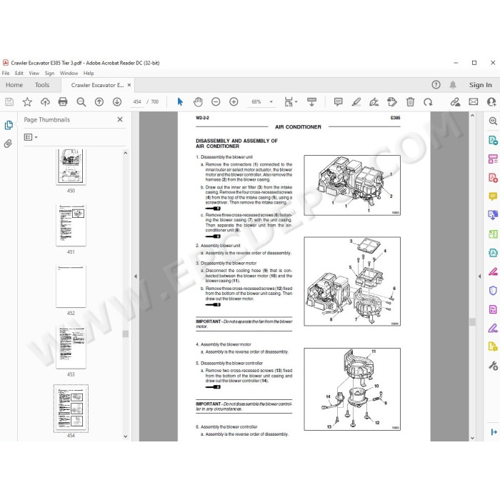
Task: View notifications bell
Action: click(x=453, y=85)
